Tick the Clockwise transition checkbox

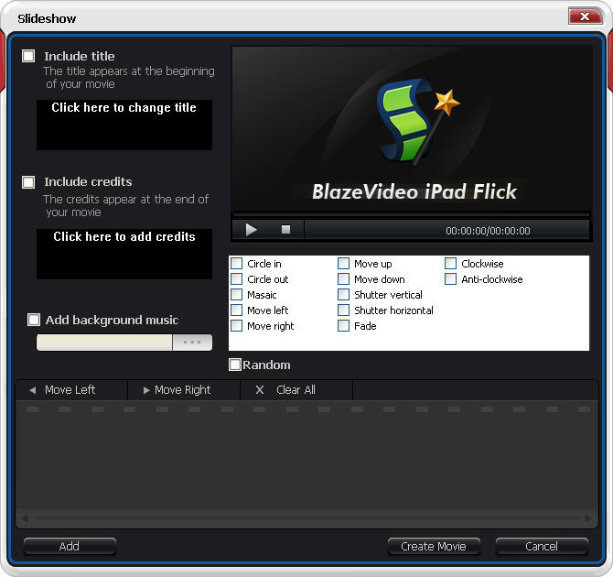451,264
